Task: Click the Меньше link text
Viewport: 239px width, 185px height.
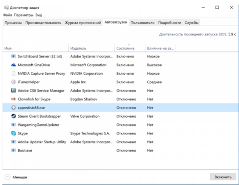Action: click(20, 177)
